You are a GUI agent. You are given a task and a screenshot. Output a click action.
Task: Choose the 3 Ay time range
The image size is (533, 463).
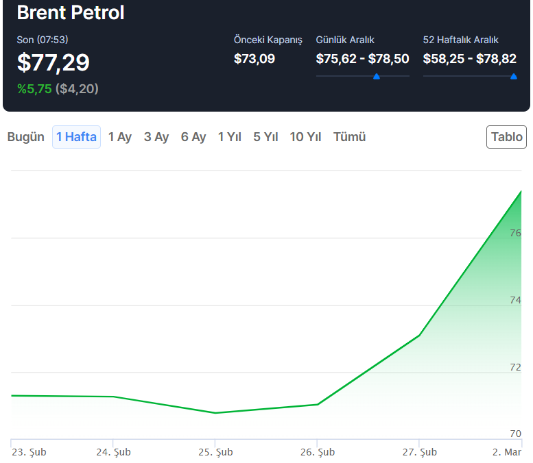click(156, 137)
